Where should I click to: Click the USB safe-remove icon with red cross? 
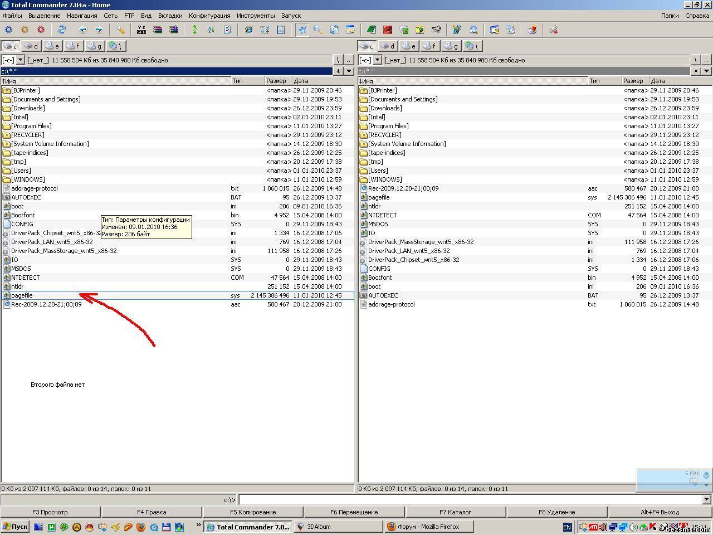pyautogui.click(x=553, y=30)
